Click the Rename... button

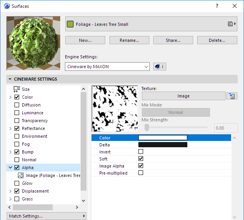click(x=129, y=40)
